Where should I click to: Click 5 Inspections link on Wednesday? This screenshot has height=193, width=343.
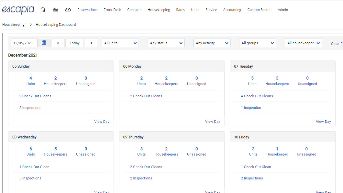pyautogui.click(x=30, y=178)
